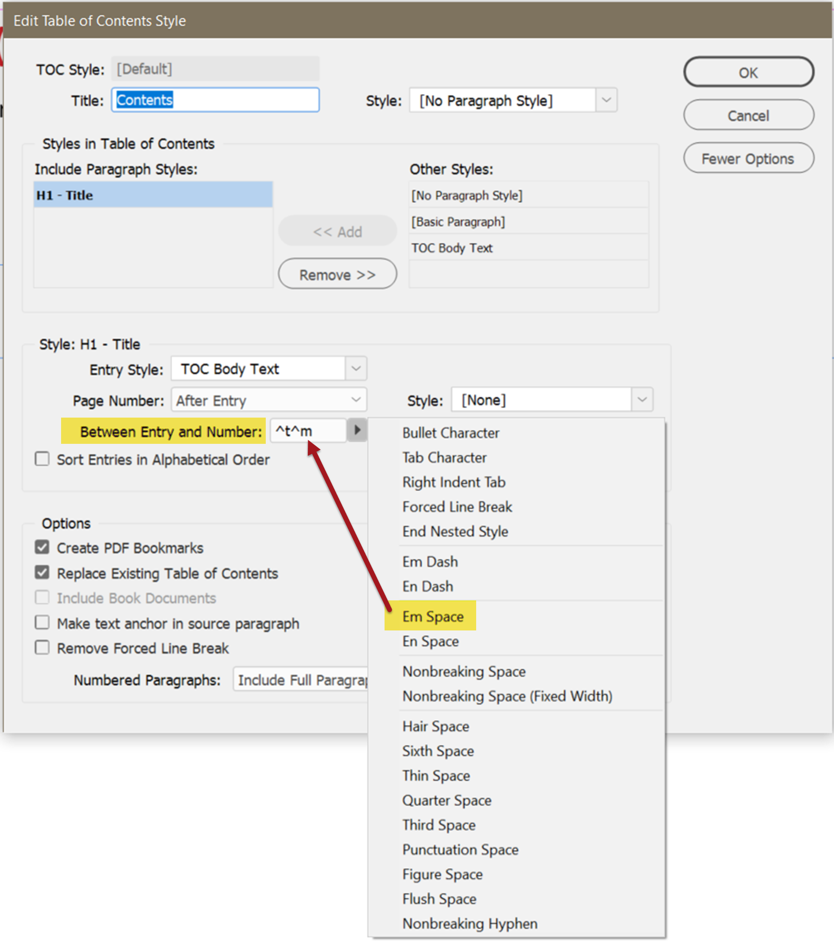
Task: Check Remove Forced Line Break option
Action: point(42,648)
